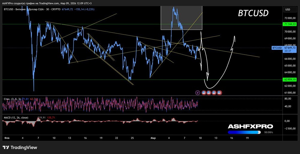Click the first US flag economic event icon

pyautogui.click(x=204, y=93)
